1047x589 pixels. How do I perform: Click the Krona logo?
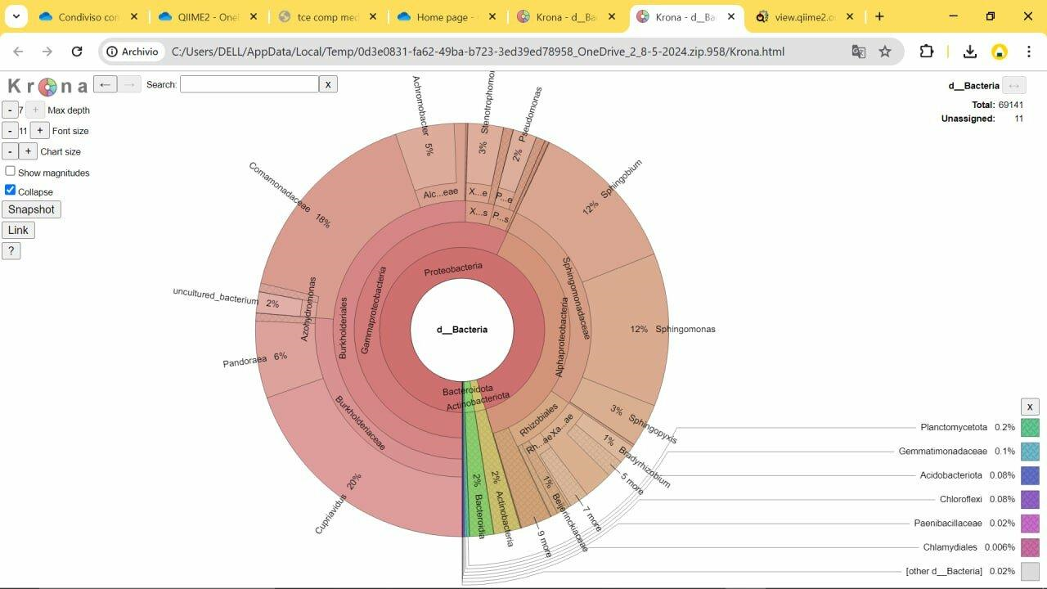[x=47, y=86]
